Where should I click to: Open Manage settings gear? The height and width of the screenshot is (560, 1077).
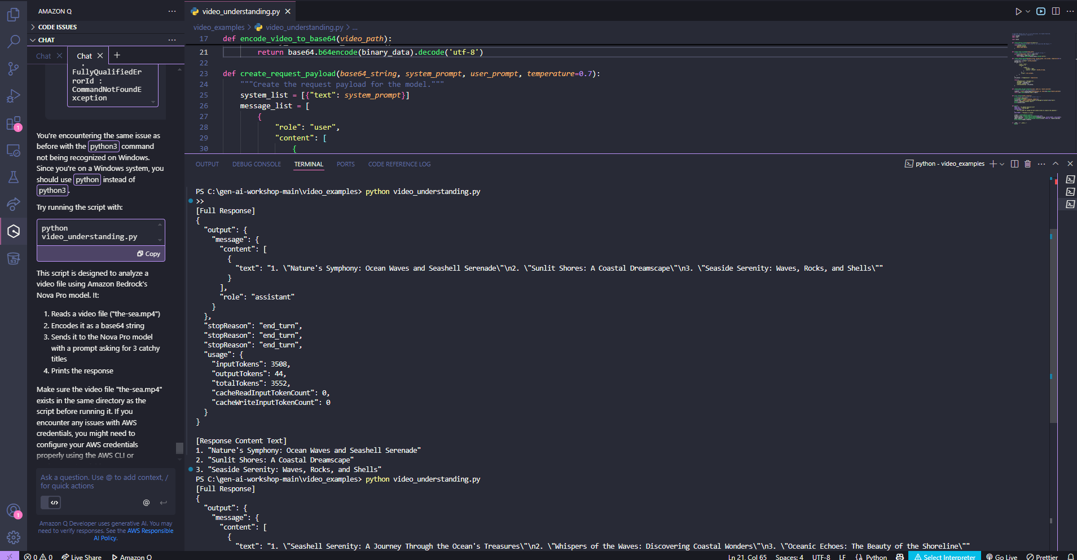14,537
